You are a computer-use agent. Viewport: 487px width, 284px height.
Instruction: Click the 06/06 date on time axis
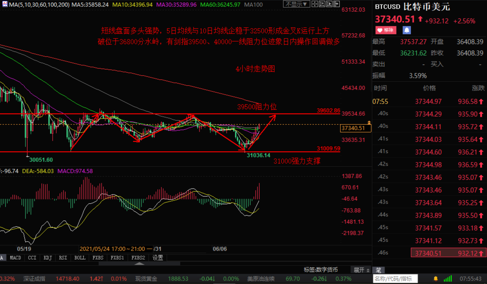[x=220, y=249]
